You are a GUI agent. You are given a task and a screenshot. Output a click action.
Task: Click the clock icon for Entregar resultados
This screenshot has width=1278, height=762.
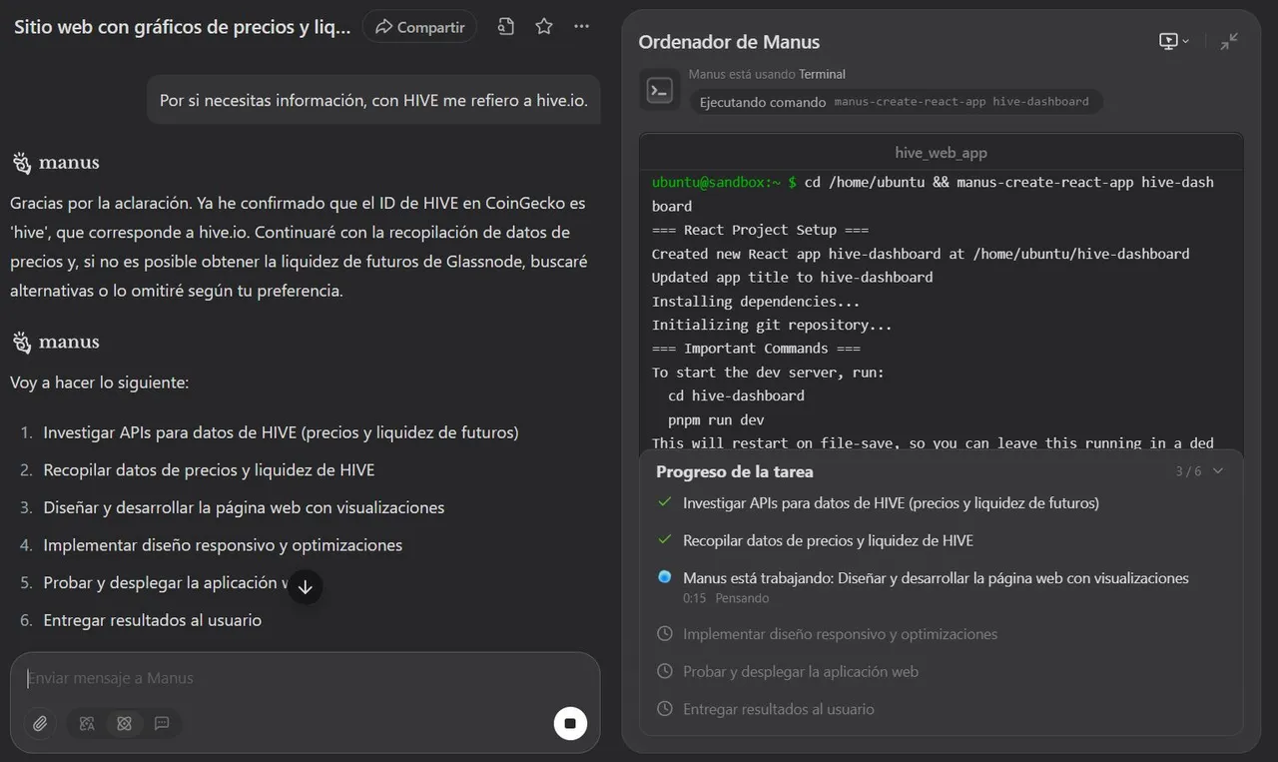tap(665, 709)
